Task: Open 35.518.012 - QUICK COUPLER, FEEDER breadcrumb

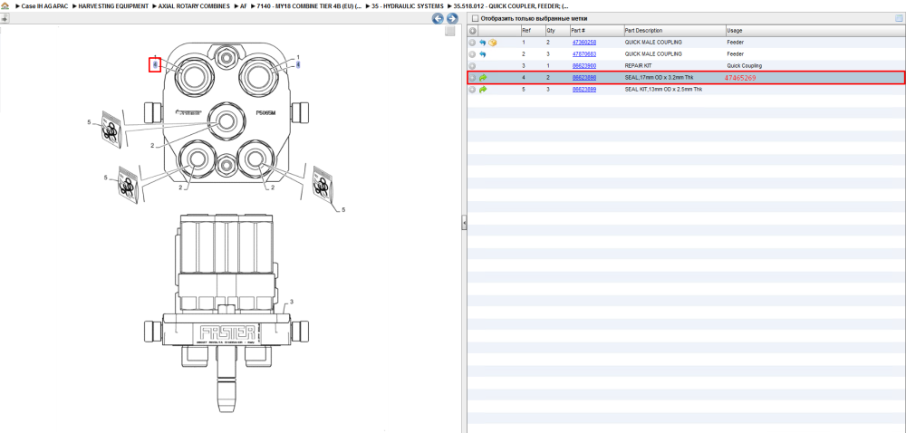Action: pyautogui.click(x=511, y=5)
